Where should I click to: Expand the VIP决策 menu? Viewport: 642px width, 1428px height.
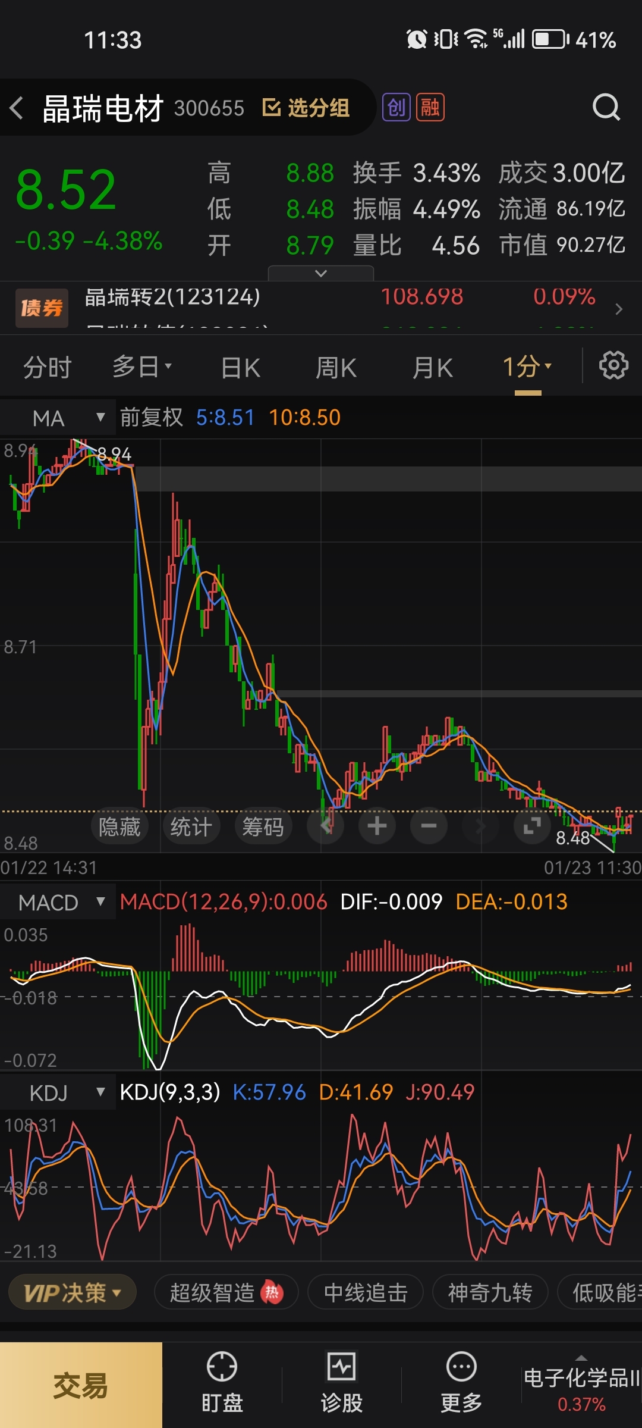[73, 1293]
